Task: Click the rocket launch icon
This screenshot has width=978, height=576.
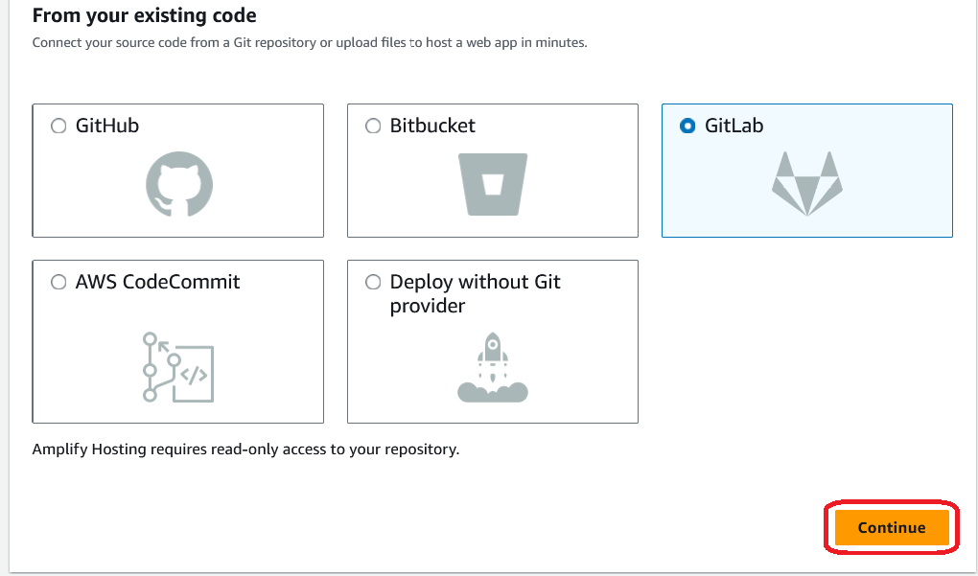Action: point(493,366)
